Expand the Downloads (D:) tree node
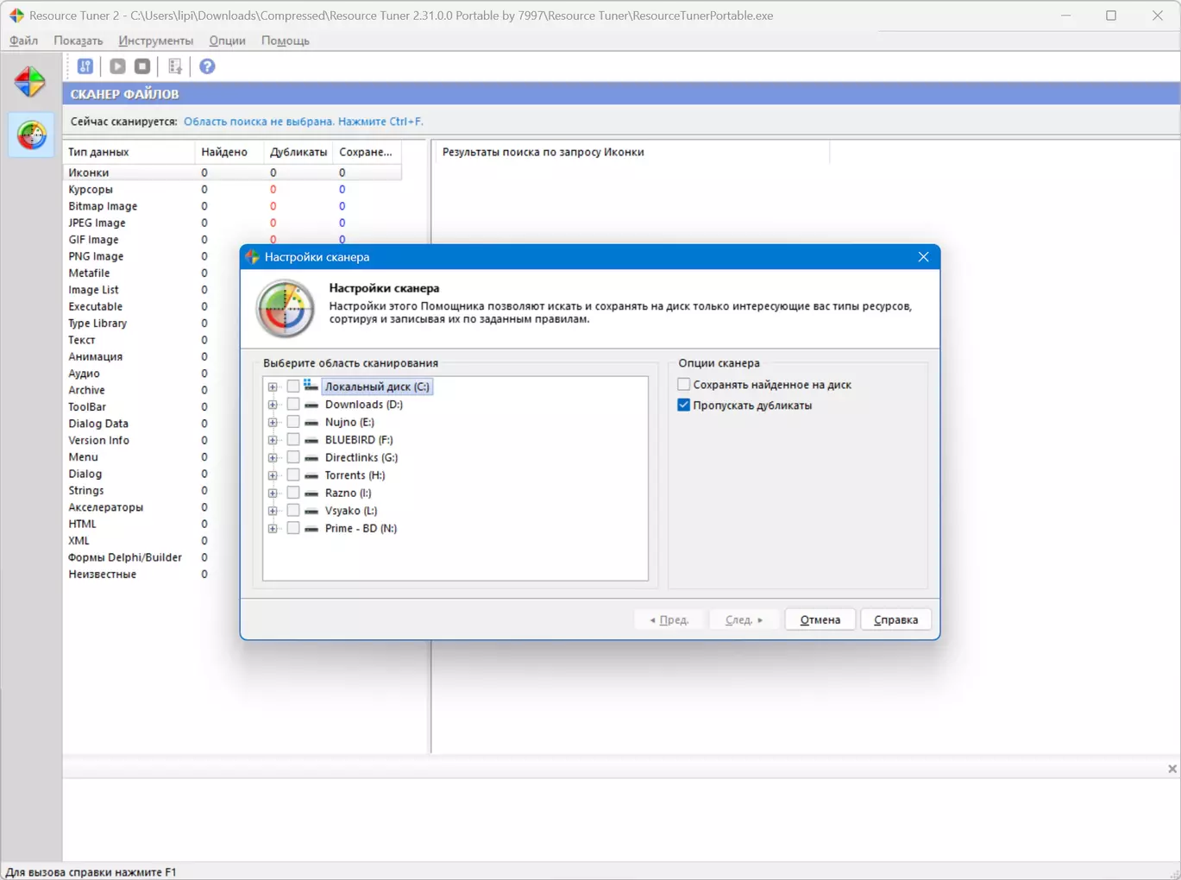 (x=273, y=405)
